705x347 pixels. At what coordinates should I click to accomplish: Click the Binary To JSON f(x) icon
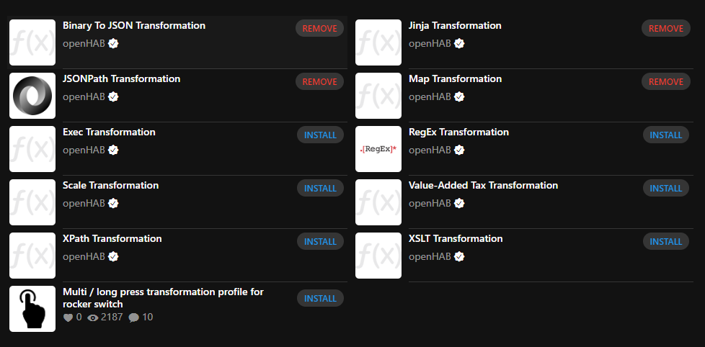coord(32,42)
